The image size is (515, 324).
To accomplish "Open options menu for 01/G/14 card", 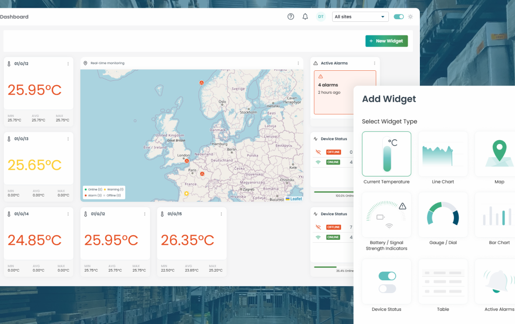I will [68, 214].
